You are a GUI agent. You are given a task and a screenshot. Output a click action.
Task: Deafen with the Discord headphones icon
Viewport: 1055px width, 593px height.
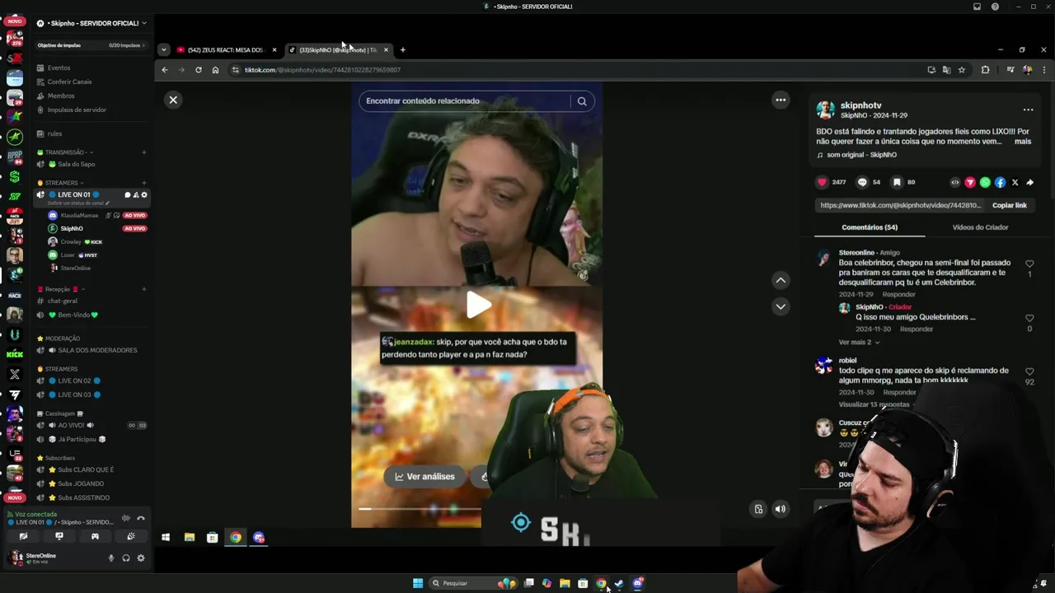click(126, 558)
